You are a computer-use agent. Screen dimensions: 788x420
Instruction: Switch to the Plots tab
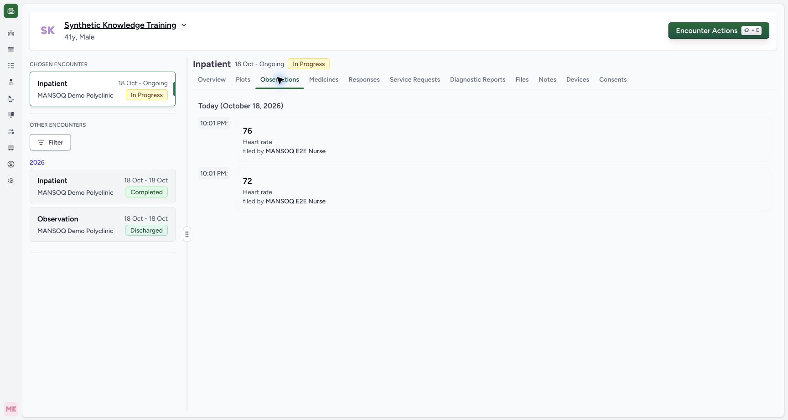click(243, 79)
